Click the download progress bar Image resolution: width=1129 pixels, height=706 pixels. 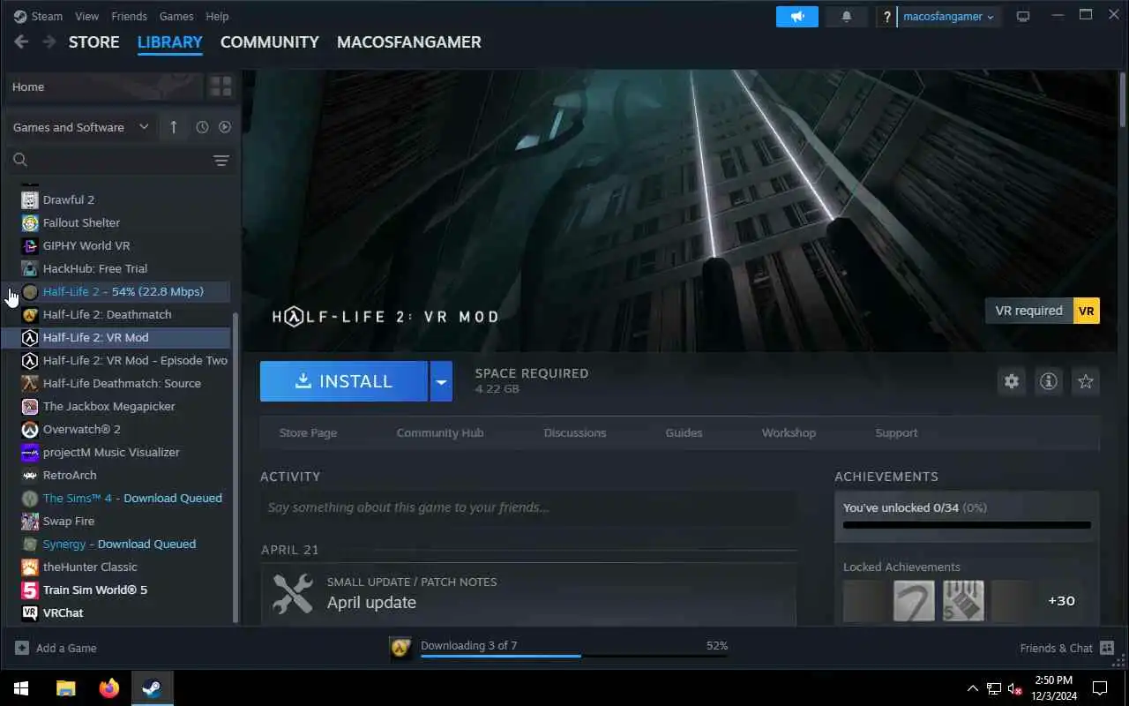click(x=574, y=656)
